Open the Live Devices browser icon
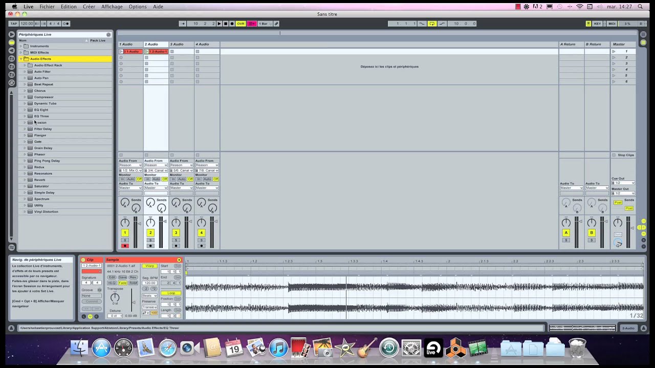 pos(11,42)
